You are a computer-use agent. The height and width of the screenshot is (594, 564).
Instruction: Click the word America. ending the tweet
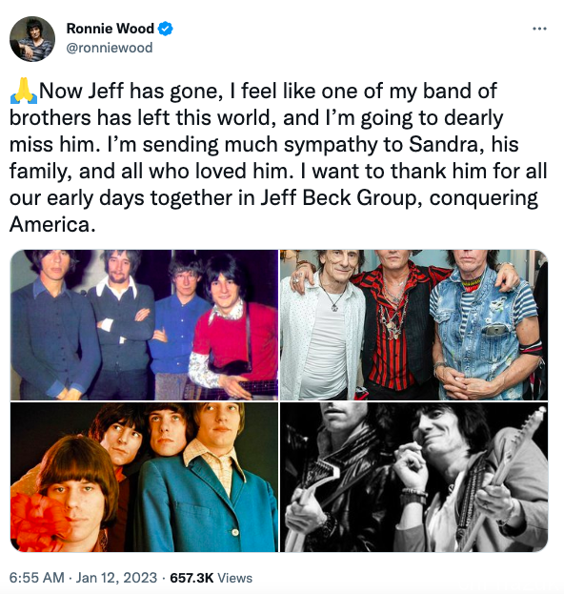tap(52, 224)
